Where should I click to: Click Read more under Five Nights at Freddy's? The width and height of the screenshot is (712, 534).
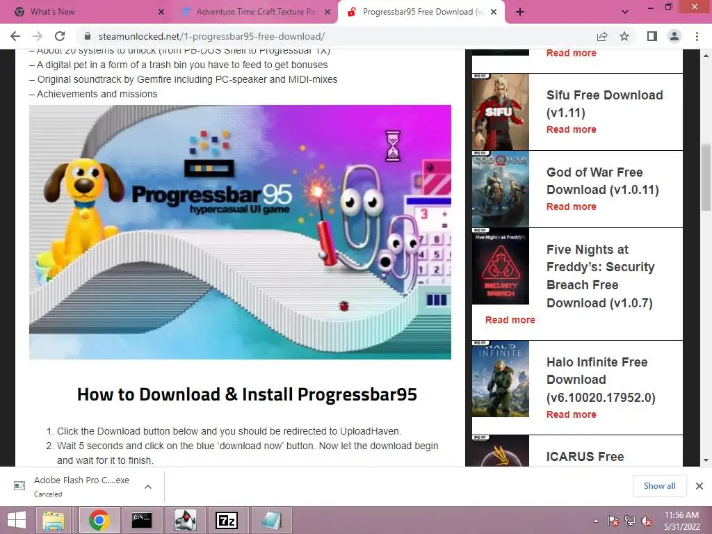(510, 320)
